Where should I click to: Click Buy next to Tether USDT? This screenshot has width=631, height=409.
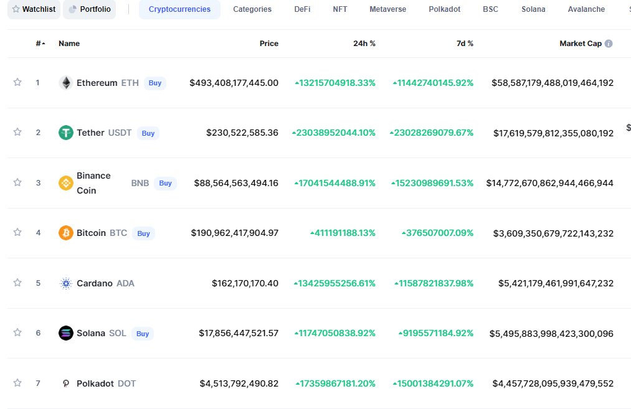[x=148, y=133]
